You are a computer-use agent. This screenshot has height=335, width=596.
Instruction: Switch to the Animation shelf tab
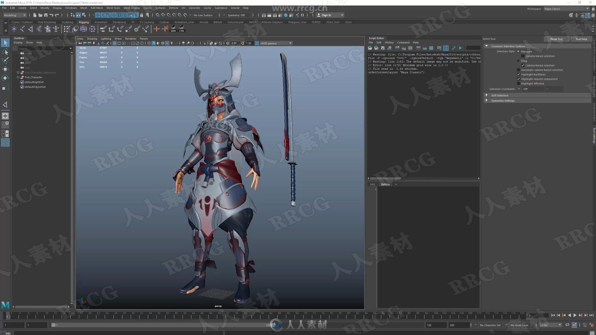[101, 22]
